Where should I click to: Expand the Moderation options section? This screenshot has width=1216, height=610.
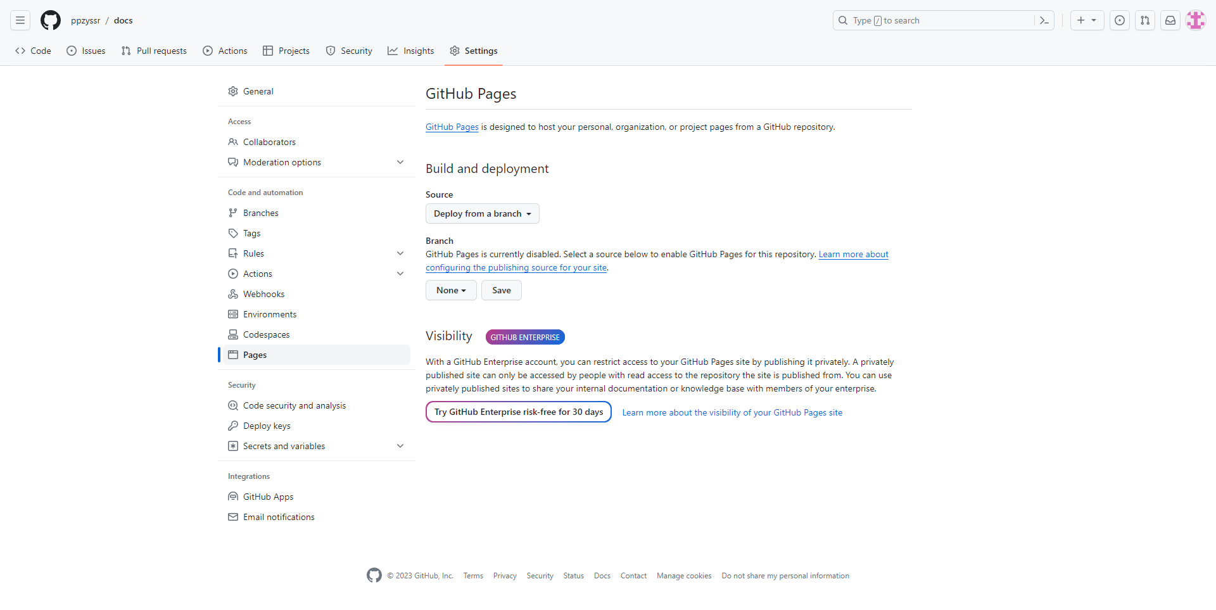[x=400, y=162]
